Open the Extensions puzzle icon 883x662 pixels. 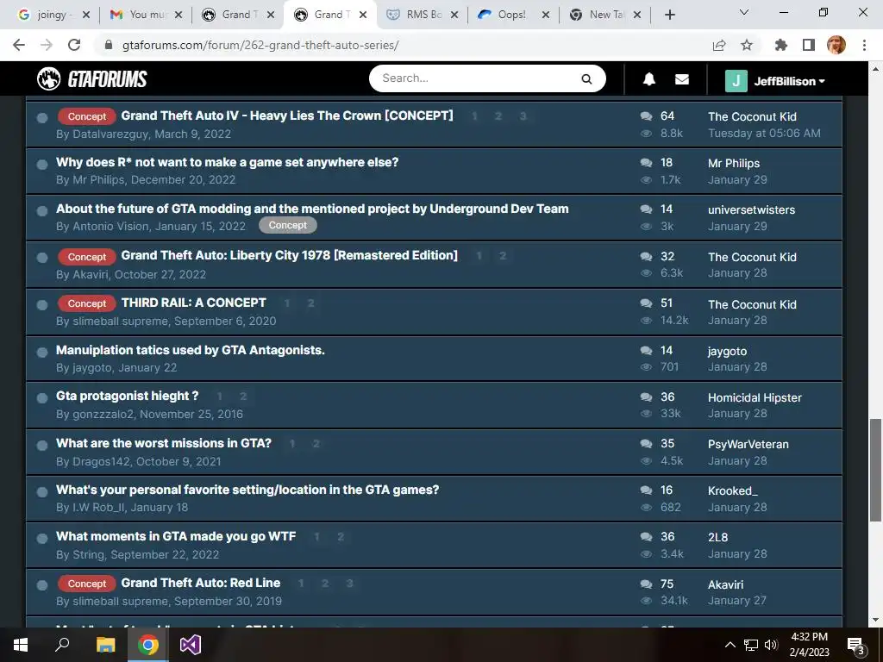780,45
